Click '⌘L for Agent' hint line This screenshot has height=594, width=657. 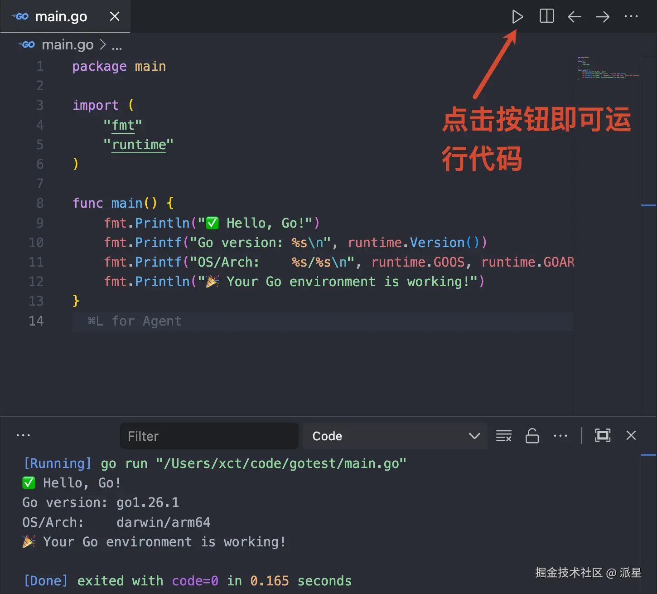pos(135,321)
